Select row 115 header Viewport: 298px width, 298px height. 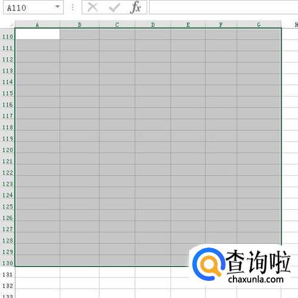click(x=7, y=93)
